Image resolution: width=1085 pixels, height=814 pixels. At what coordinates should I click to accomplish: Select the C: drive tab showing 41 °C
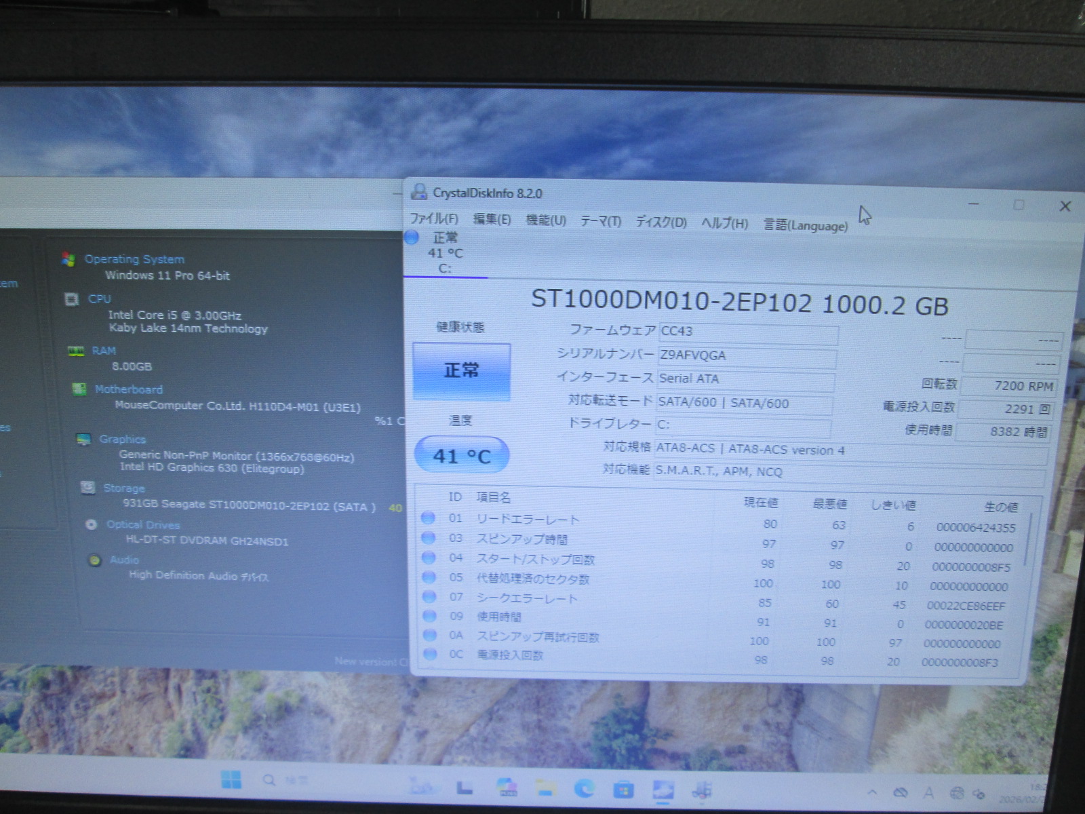coord(444,253)
